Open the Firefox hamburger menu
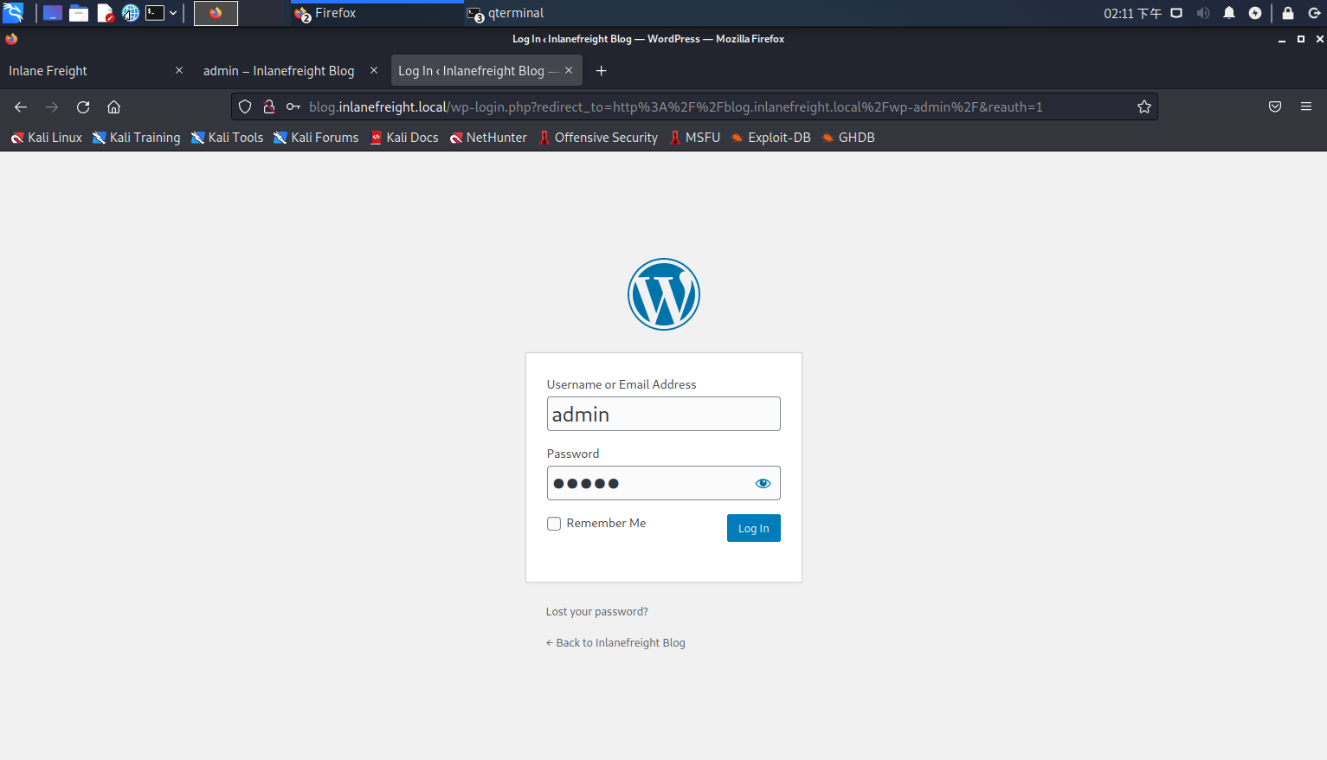The image size is (1327, 760). 1306,107
